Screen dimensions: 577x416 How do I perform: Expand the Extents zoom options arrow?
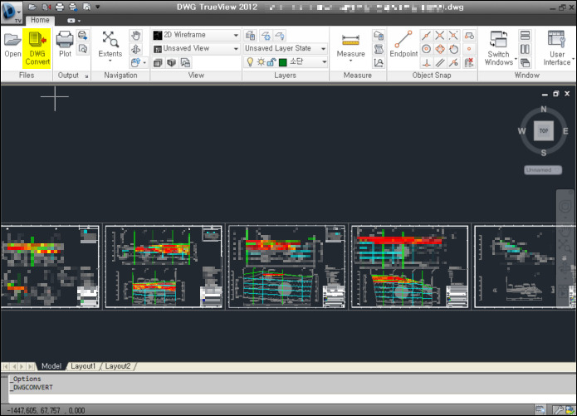[x=110, y=61]
